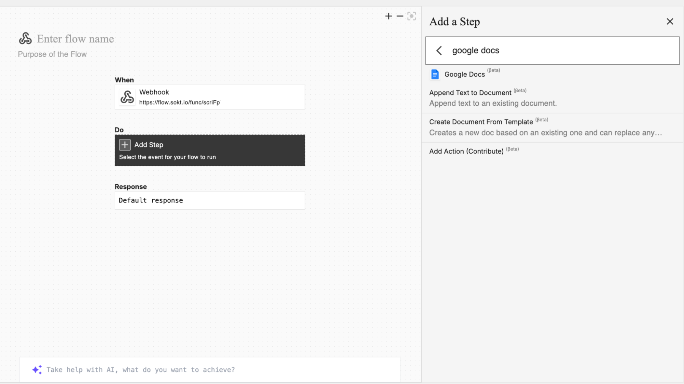Click the zoom out minus icon
The image size is (684, 384).
click(x=400, y=16)
